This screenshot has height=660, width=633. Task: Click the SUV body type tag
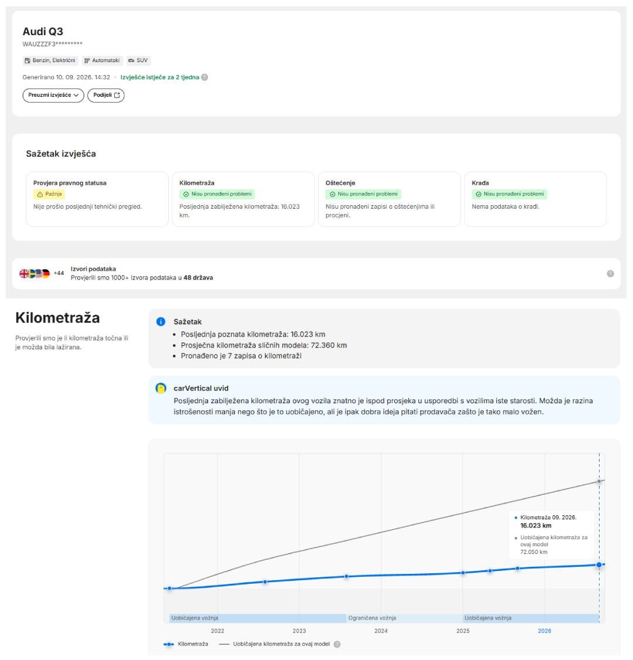pos(138,60)
